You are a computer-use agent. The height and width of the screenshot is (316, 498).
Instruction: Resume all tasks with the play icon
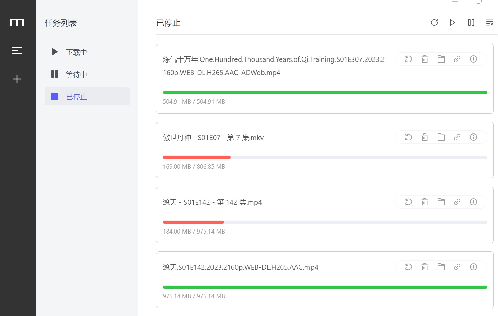[x=453, y=23]
